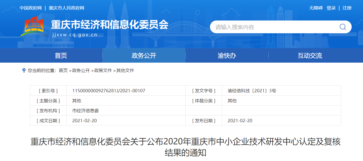This screenshot has height=161, width=363.
Task: Go to the 渝快办 navigation tab
Action: [227, 56]
